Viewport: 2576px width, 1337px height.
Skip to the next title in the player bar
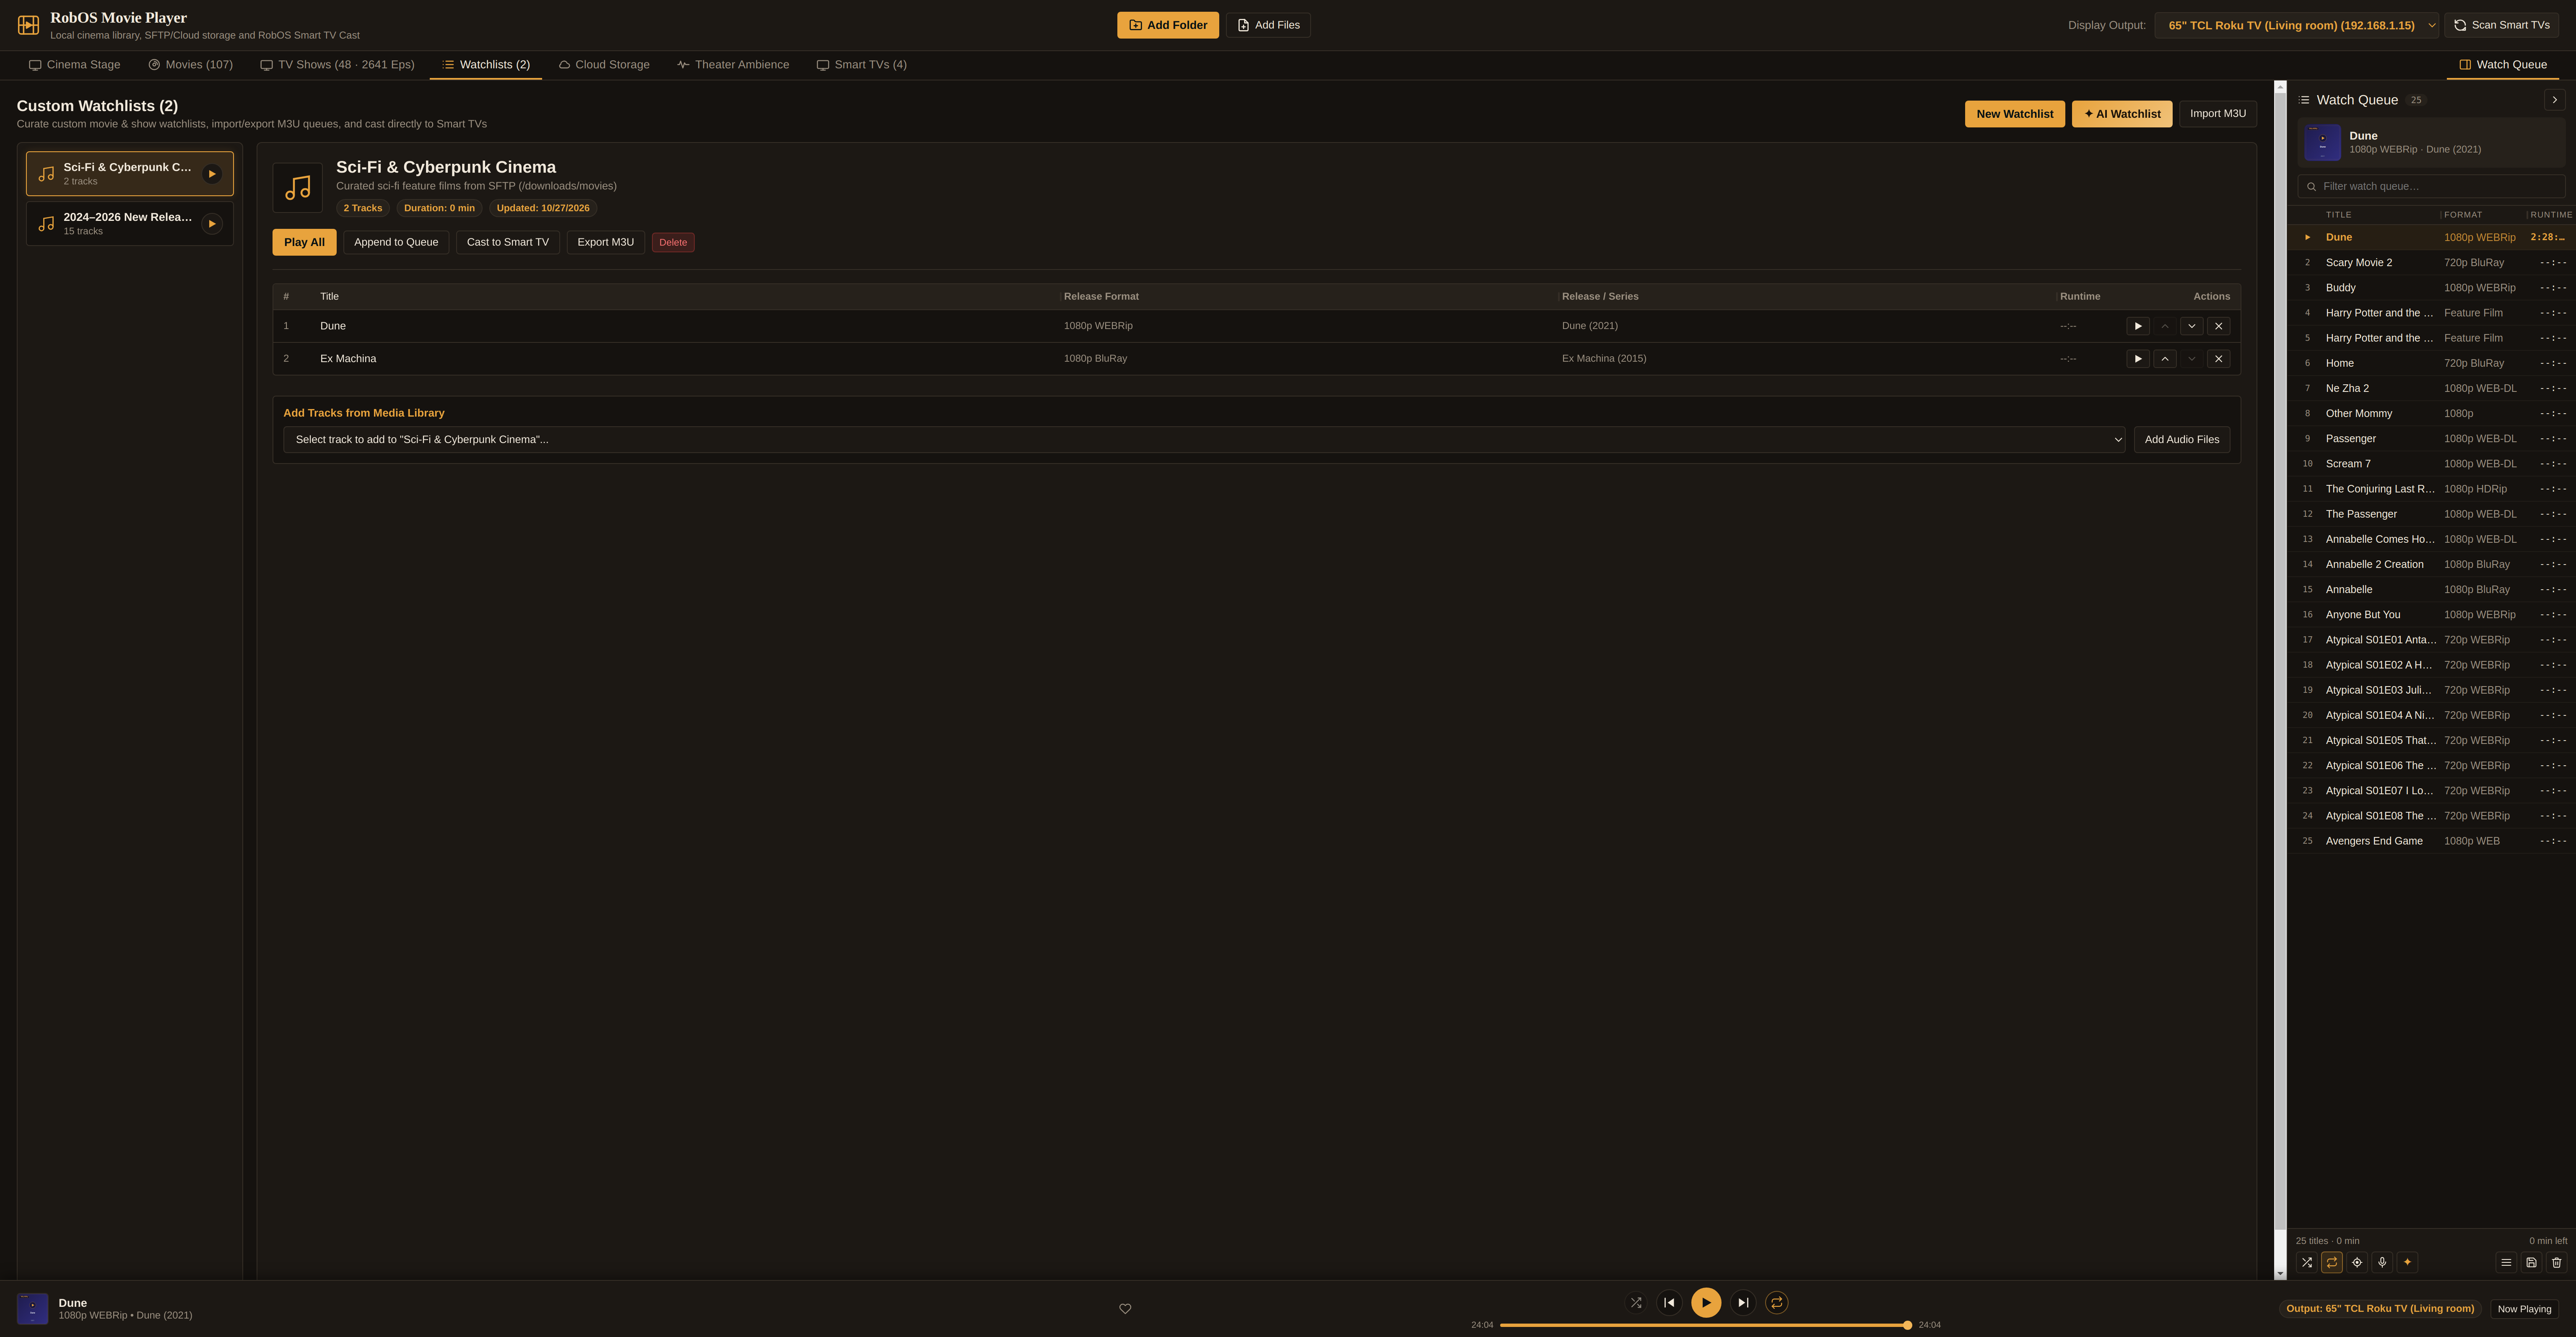click(x=1743, y=1302)
